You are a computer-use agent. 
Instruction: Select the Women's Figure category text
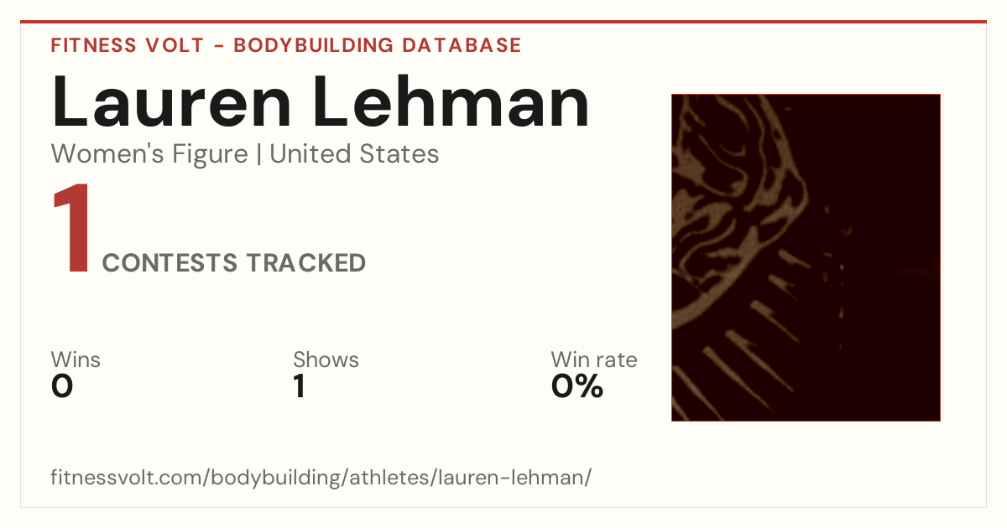point(149,154)
